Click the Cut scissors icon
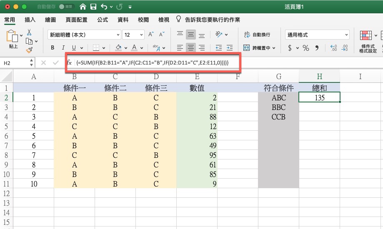Image resolution: width=383 pixels, height=229 pixels. point(29,32)
